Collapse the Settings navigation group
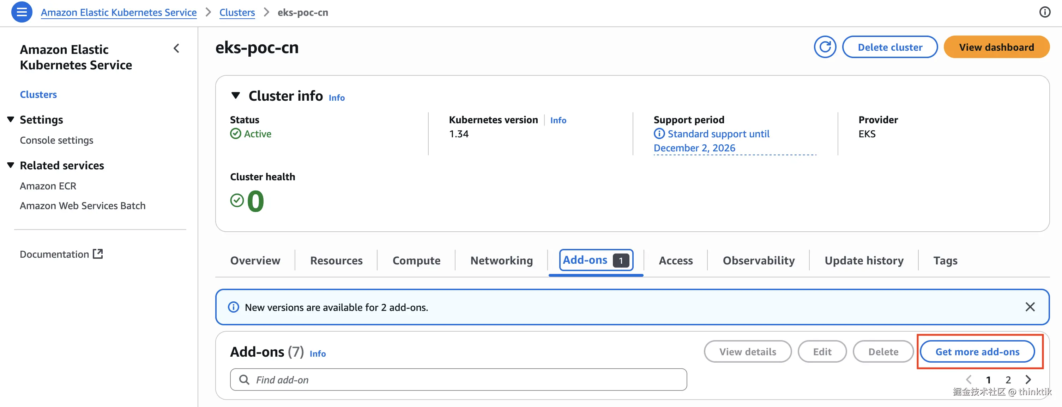 pos(11,119)
